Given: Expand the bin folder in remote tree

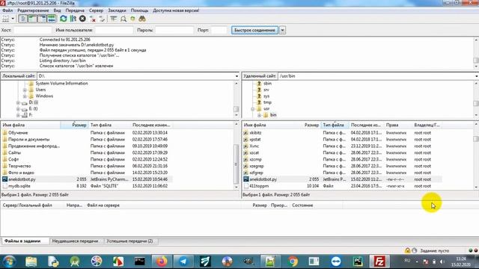Looking at the screenshot, I should click(259, 115).
